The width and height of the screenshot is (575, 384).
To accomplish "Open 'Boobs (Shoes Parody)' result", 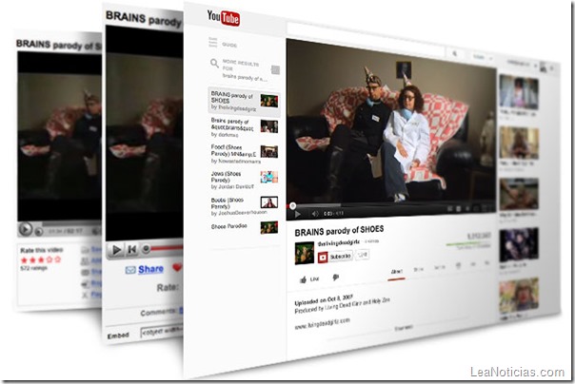I will pyautogui.click(x=244, y=206).
